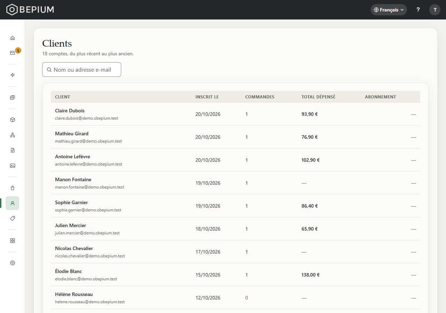This screenshot has height=313, width=446.
Task: Click the "Abonnement" column header
Action: (380, 97)
